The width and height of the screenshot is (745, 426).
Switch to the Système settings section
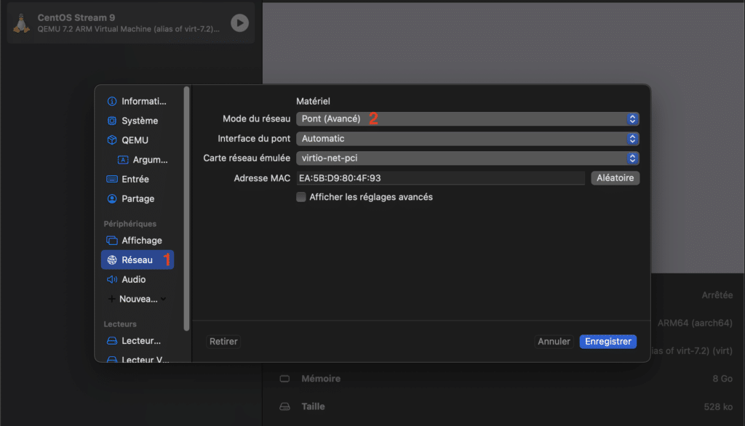pos(138,121)
